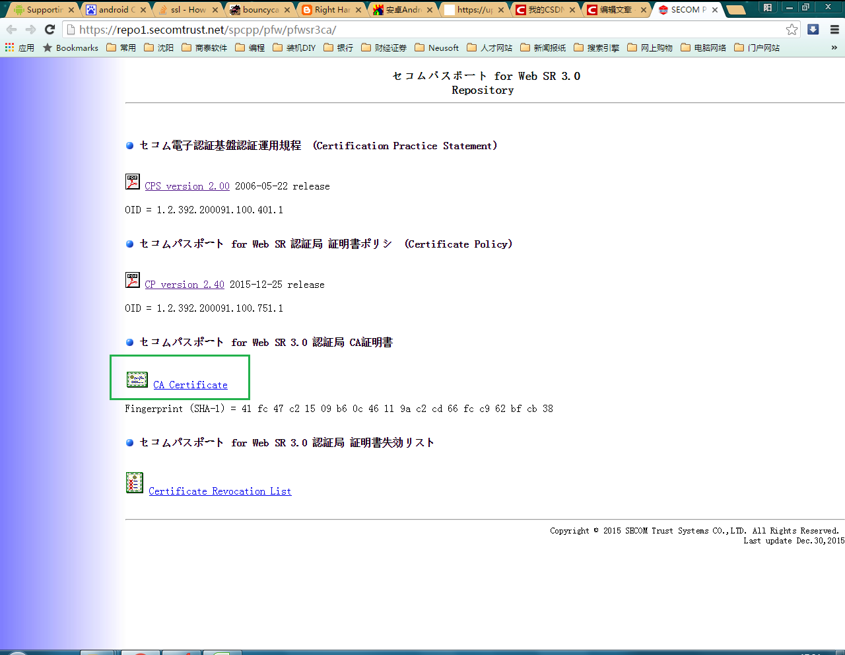Click the OID 1.2.392.200091.100.401.1 text

204,210
